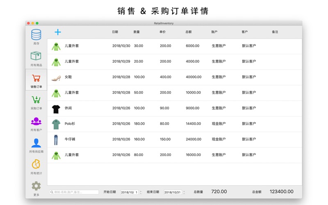
Task: Click 现金账户 in the Polo衫 row
Action: coord(219,124)
